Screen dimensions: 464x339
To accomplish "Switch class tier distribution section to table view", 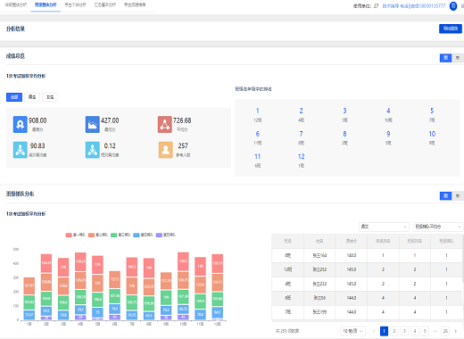I will point(458,195).
